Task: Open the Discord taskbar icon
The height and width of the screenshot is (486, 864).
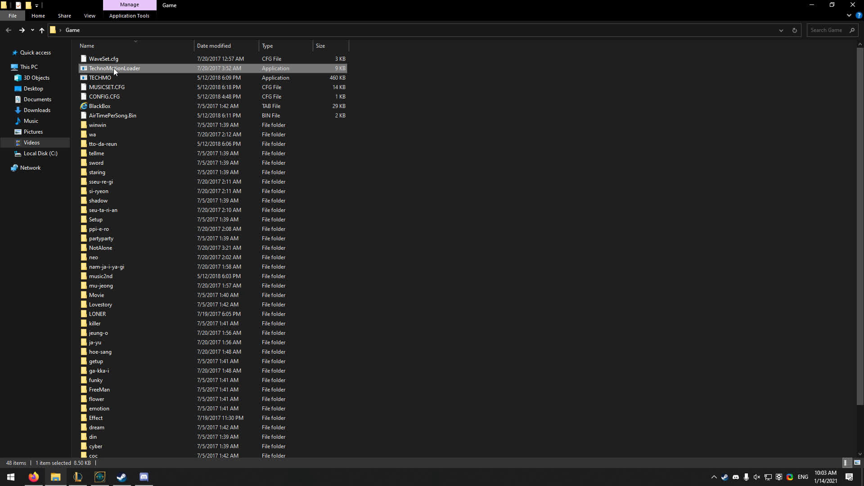Action: click(144, 477)
